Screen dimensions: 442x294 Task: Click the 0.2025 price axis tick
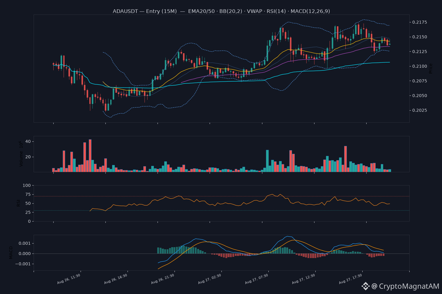click(x=420, y=110)
